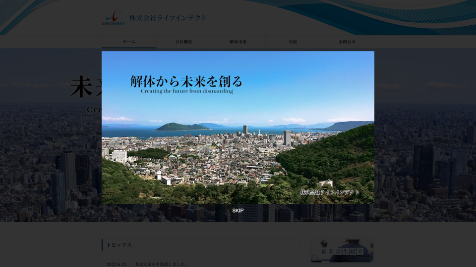Screen dimensions: 476x267
Task: Click the green island in the video
Action: pos(182,127)
